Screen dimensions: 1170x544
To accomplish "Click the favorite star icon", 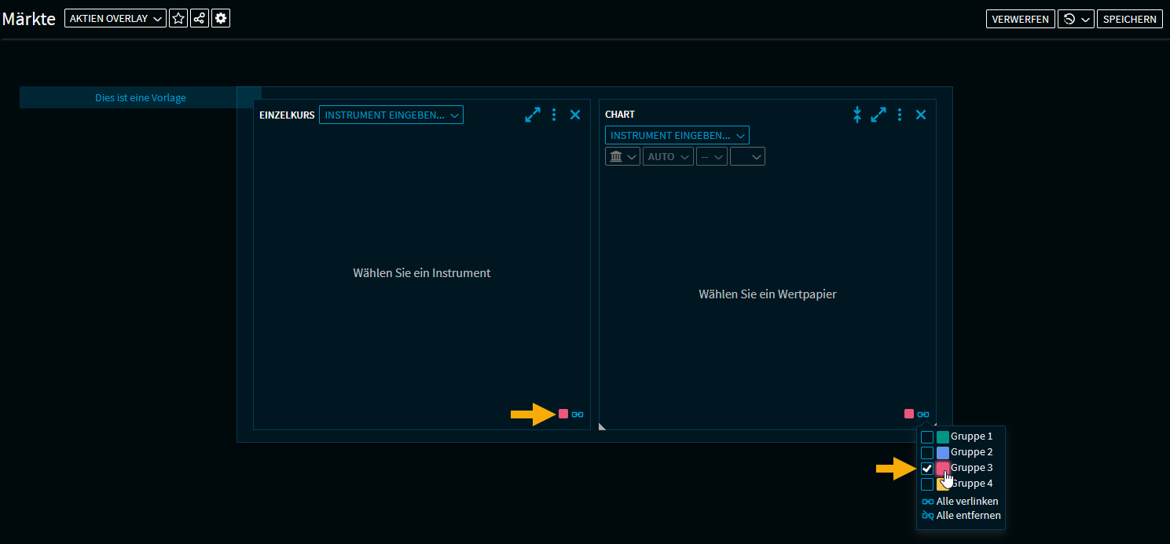I will [178, 19].
